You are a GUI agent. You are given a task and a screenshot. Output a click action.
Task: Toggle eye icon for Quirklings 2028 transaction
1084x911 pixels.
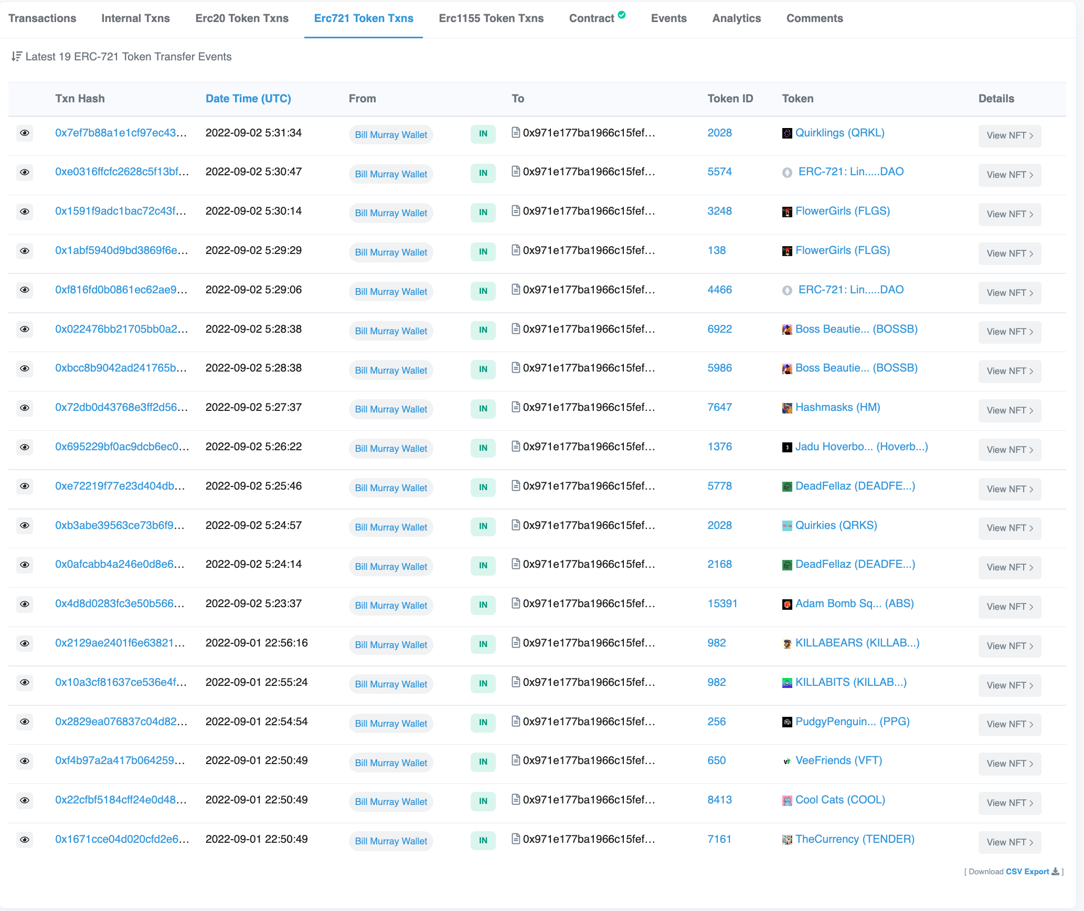coord(25,133)
